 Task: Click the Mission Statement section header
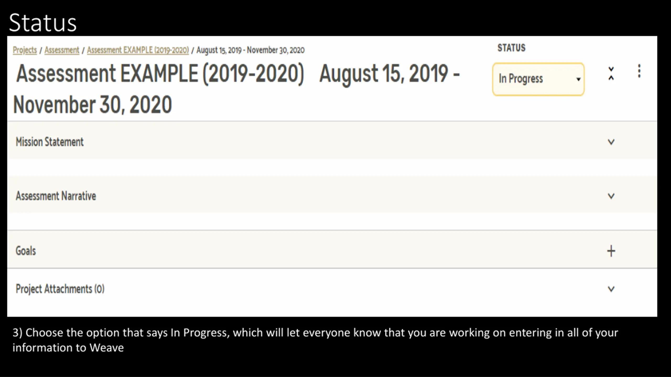pyautogui.click(x=332, y=141)
